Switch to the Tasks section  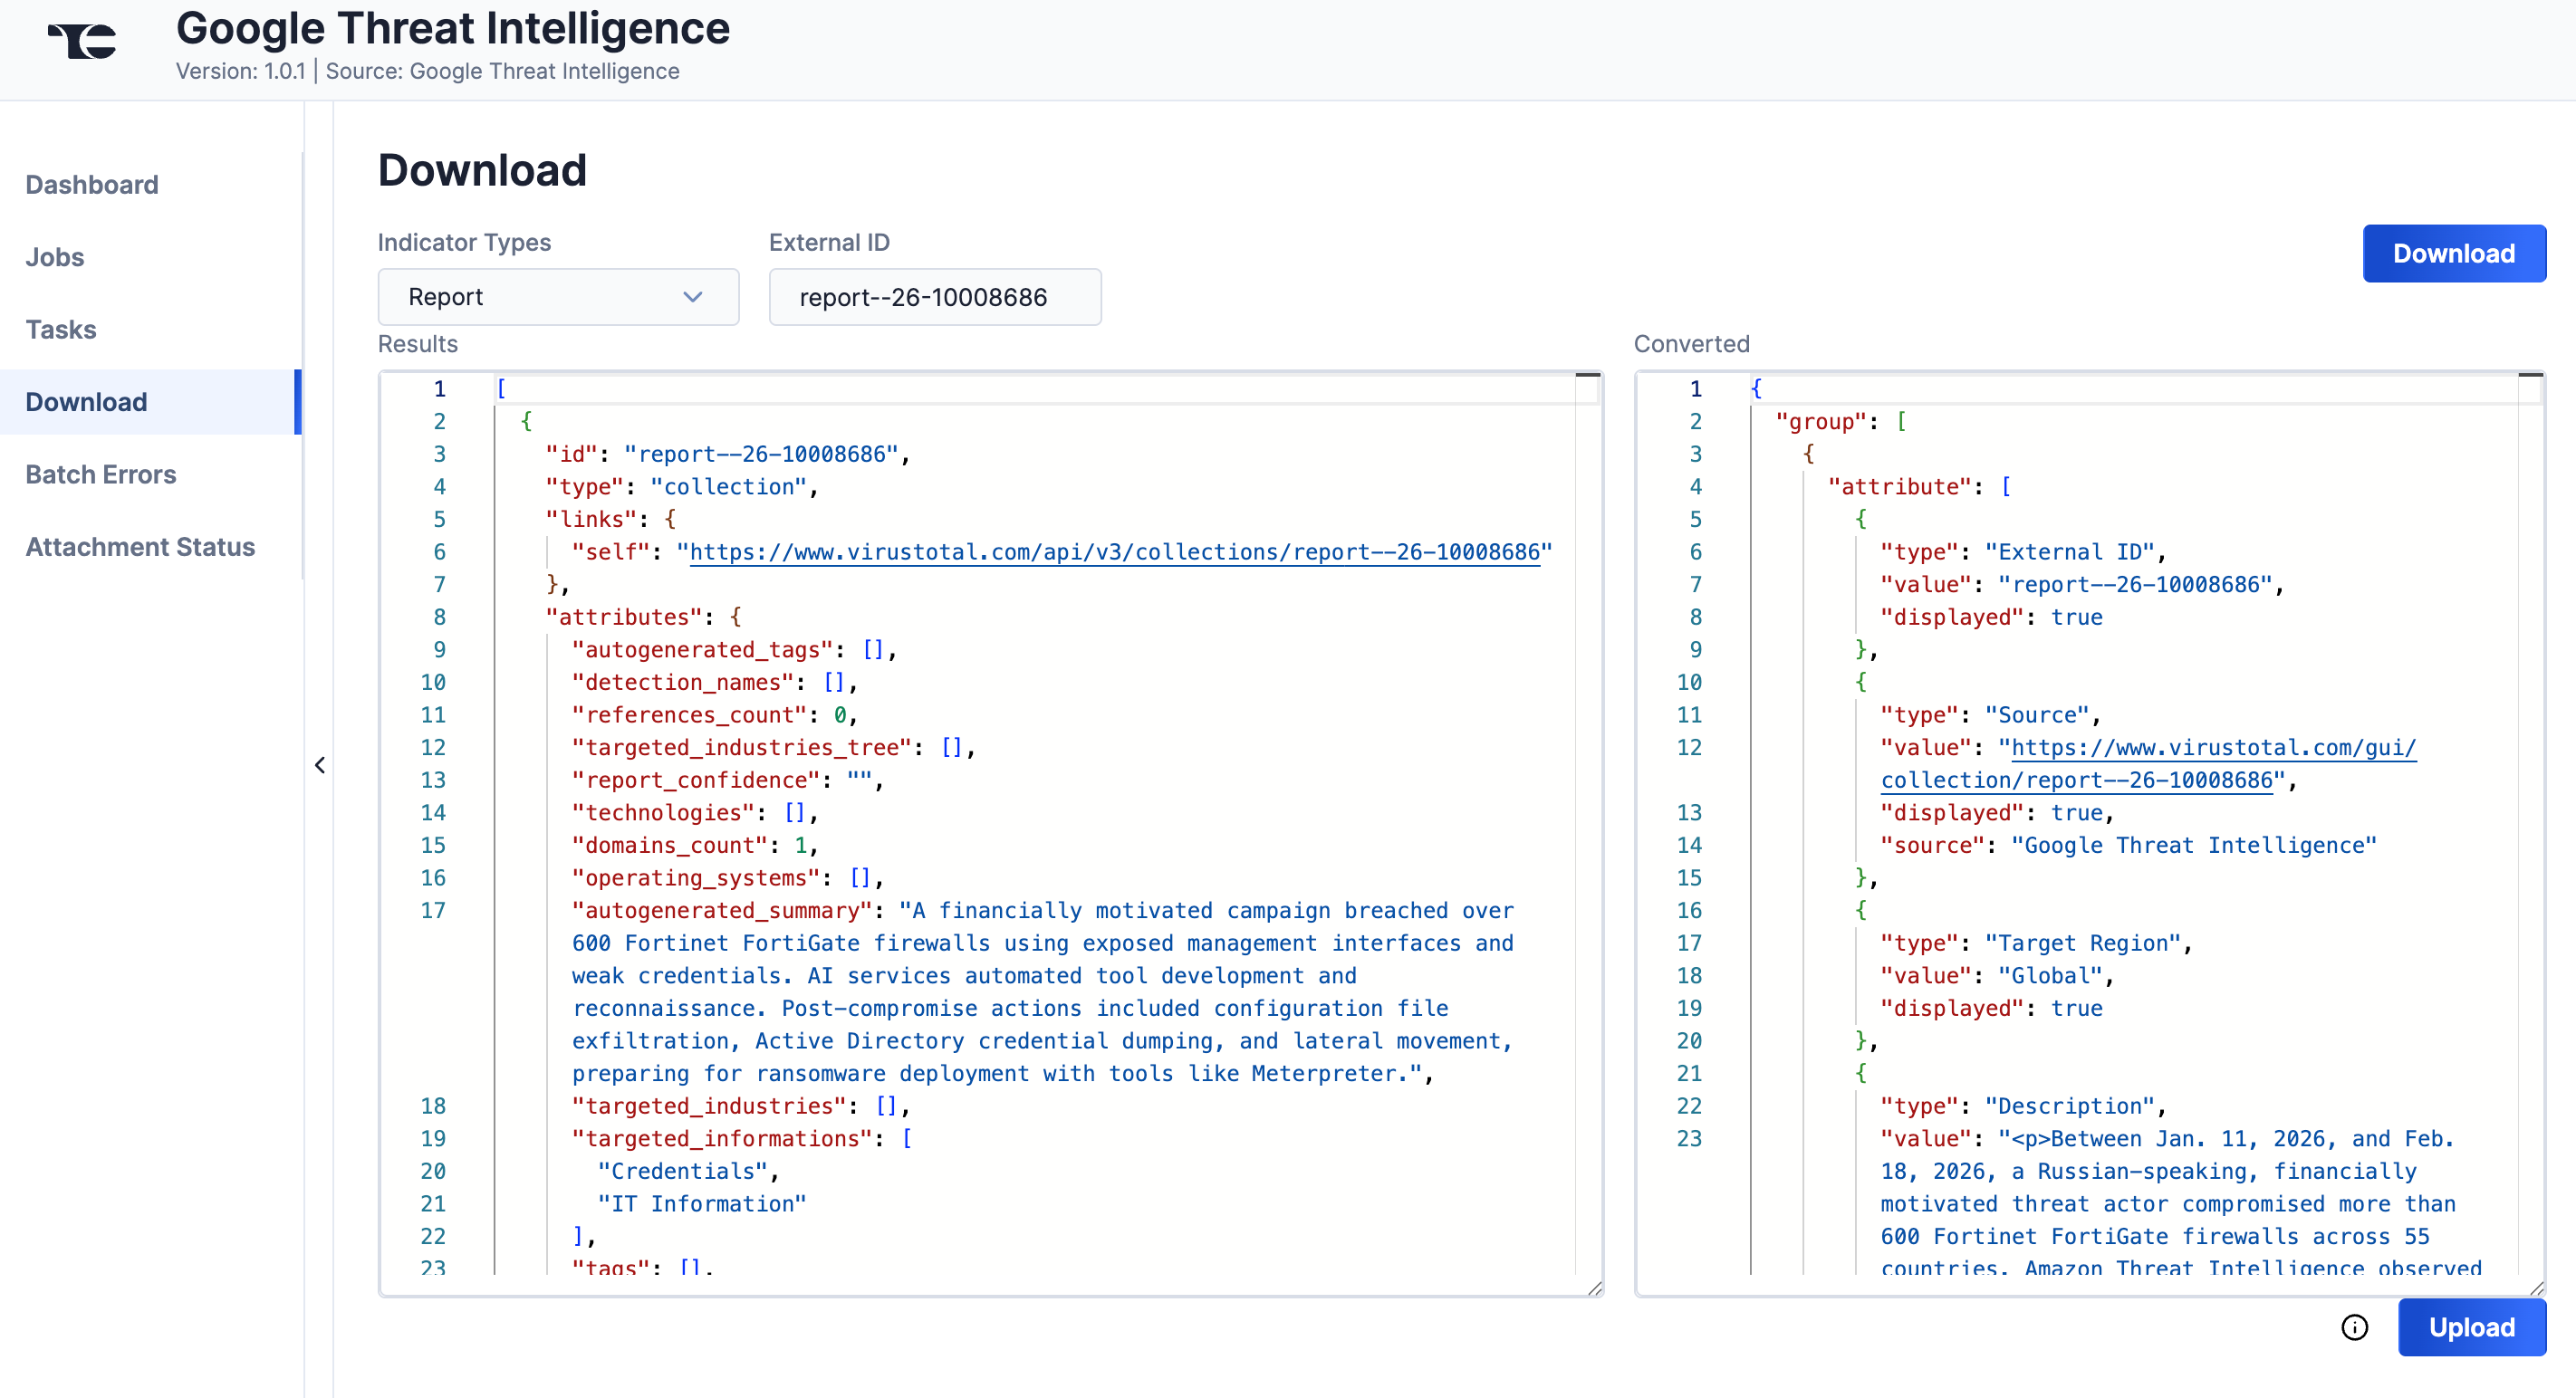(x=60, y=329)
